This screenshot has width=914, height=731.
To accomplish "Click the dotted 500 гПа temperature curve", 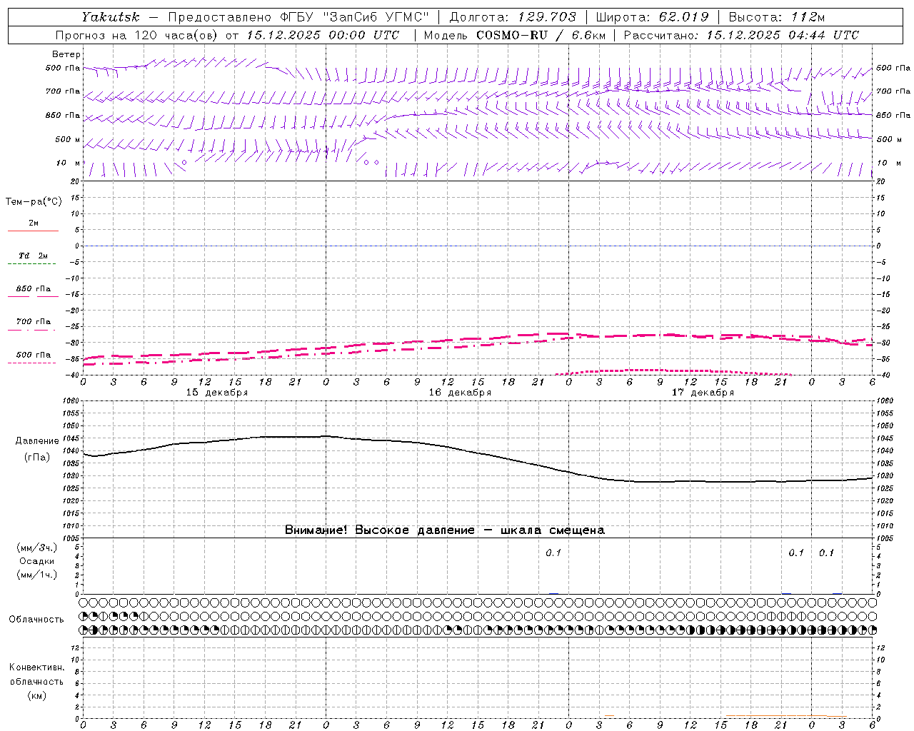I will 674,370.
